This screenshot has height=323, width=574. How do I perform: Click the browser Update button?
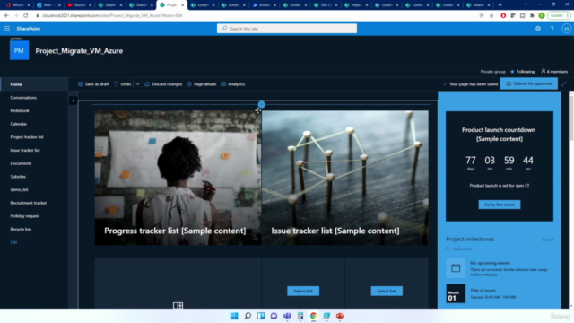559,16
